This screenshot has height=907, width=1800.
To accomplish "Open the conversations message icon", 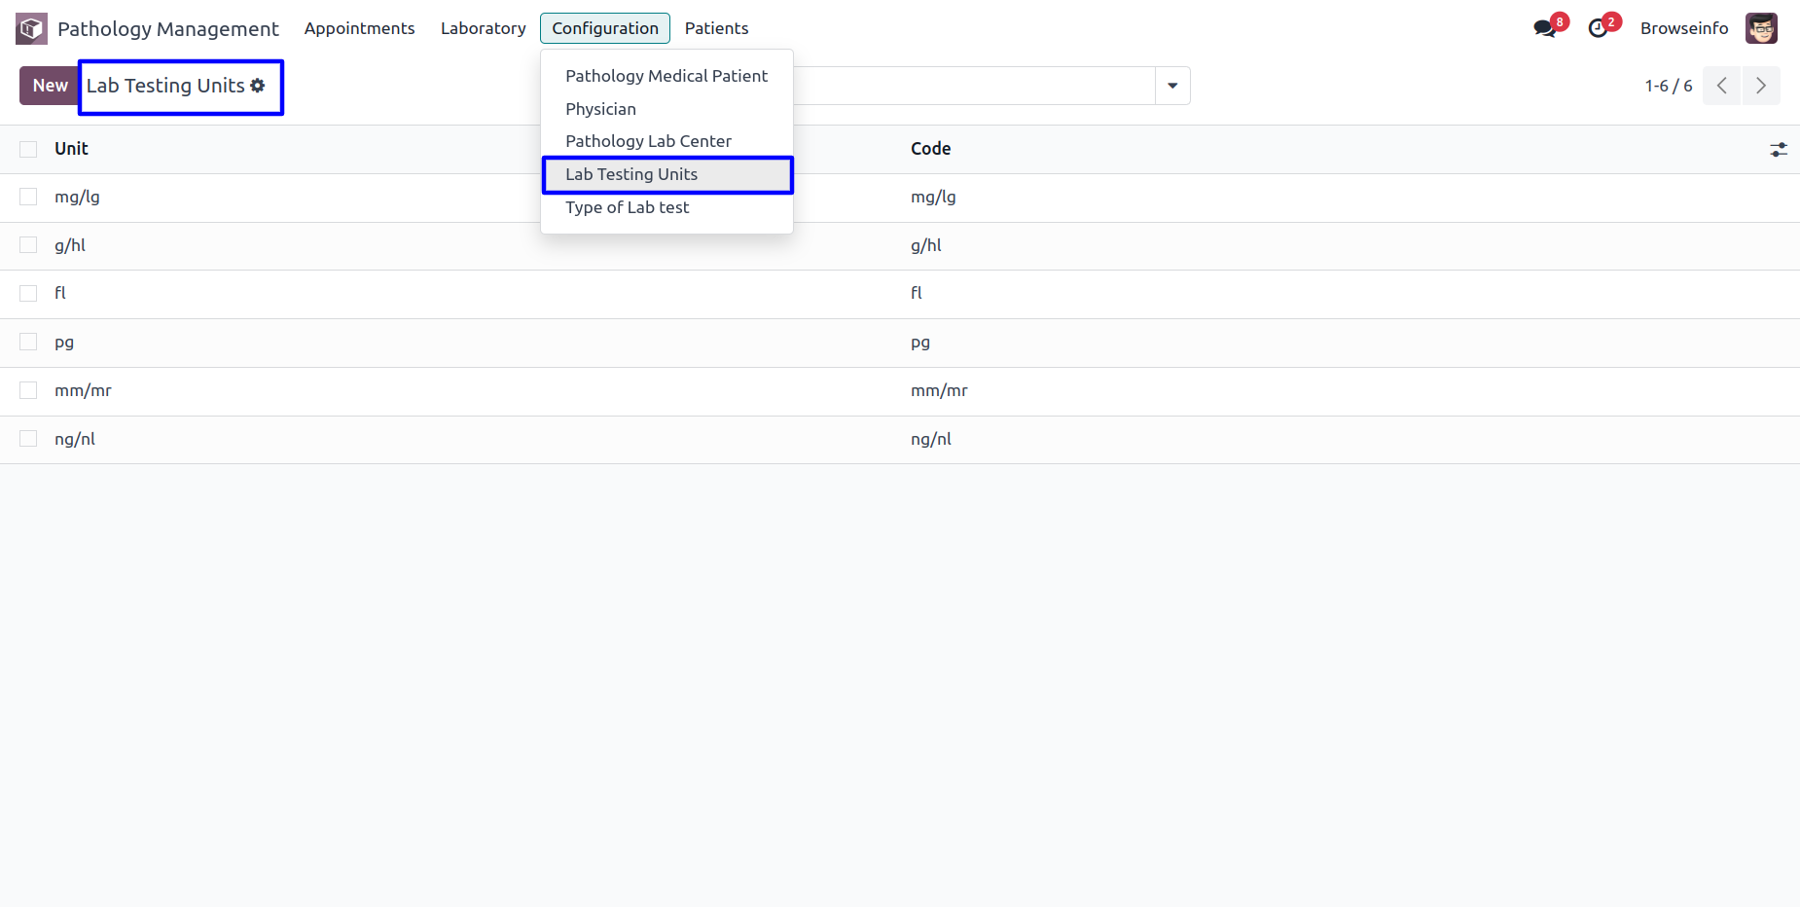I will click(x=1544, y=28).
